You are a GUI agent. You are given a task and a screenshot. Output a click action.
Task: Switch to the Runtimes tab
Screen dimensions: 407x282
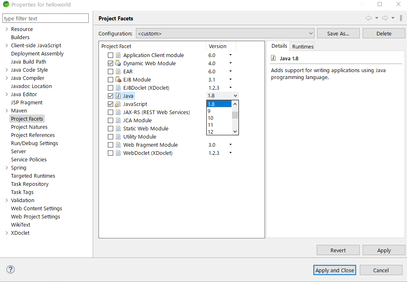[x=303, y=46]
